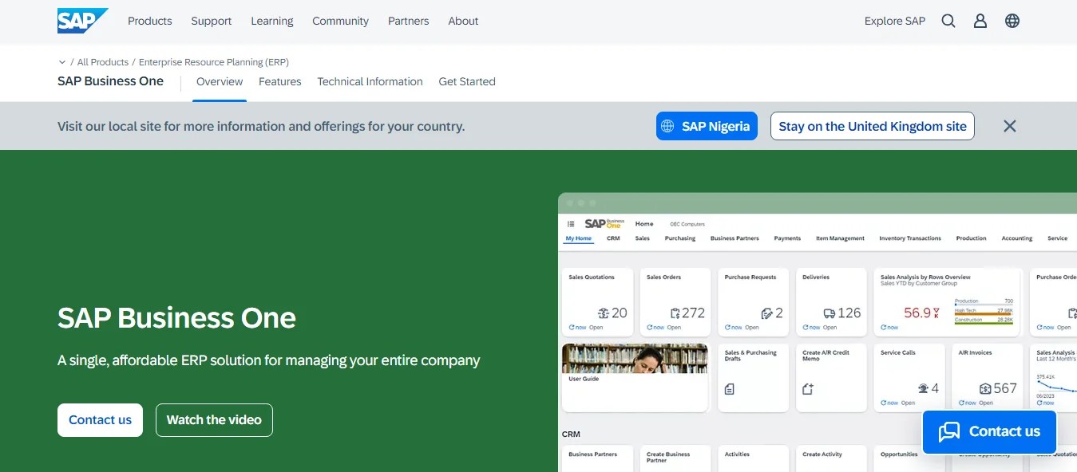Viewport: 1077px width, 472px height.
Task: Choose Stay on the United Kingdom site
Action: pos(873,126)
